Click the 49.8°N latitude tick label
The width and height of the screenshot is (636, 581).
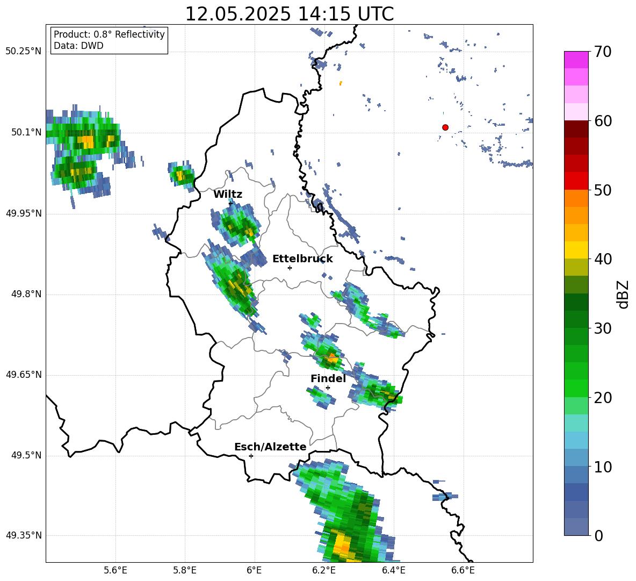point(26,294)
